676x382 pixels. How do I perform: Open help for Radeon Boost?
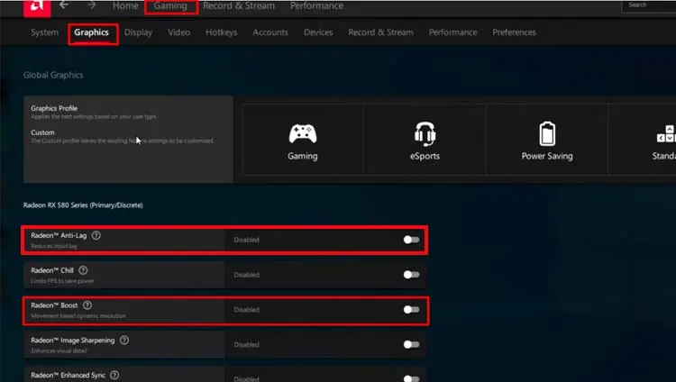pos(87,305)
